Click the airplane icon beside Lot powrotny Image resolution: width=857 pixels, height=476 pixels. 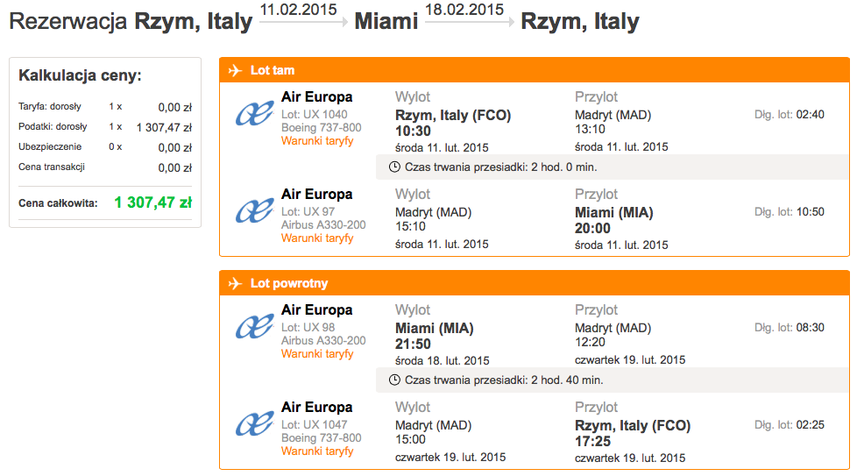235,284
